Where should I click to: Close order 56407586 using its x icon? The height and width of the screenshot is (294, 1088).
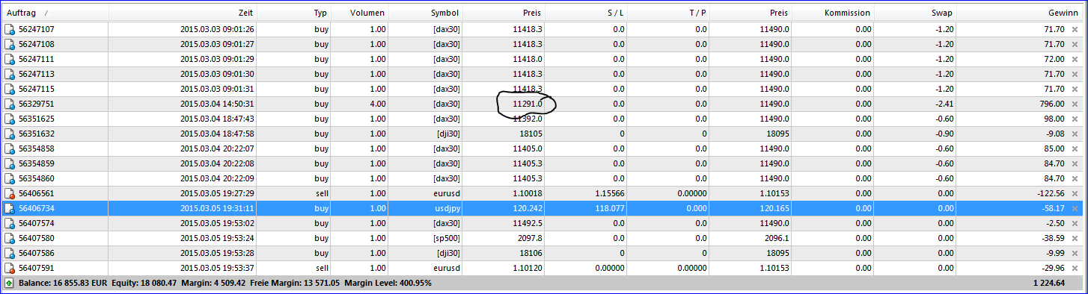1075,253
